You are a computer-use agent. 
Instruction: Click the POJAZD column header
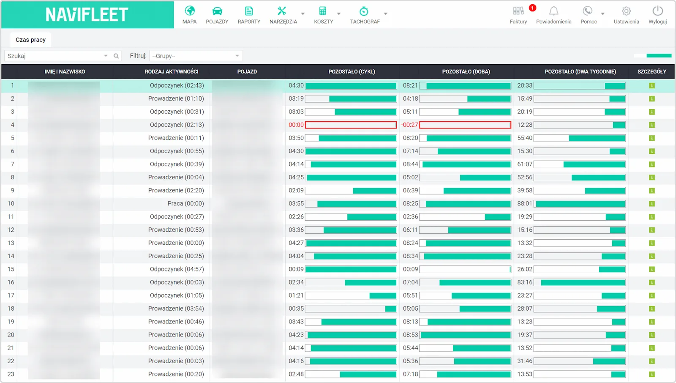[x=247, y=71]
